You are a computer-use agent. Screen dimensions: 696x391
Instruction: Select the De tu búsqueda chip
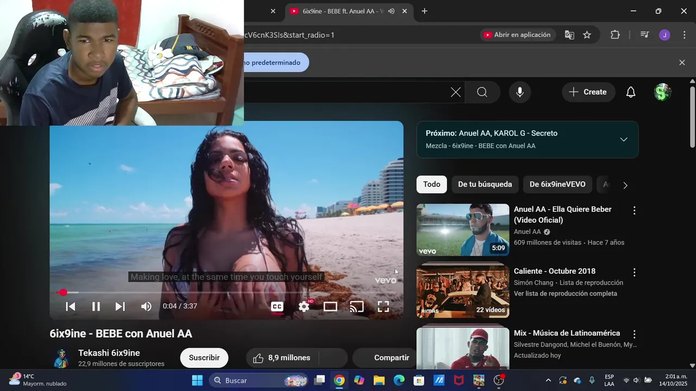pyautogui.click(x=485, y=185)
